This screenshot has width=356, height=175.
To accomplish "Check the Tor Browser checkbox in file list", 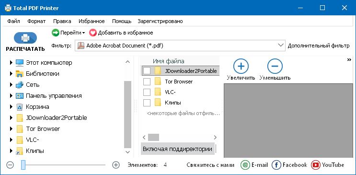I will click(147, 82).
